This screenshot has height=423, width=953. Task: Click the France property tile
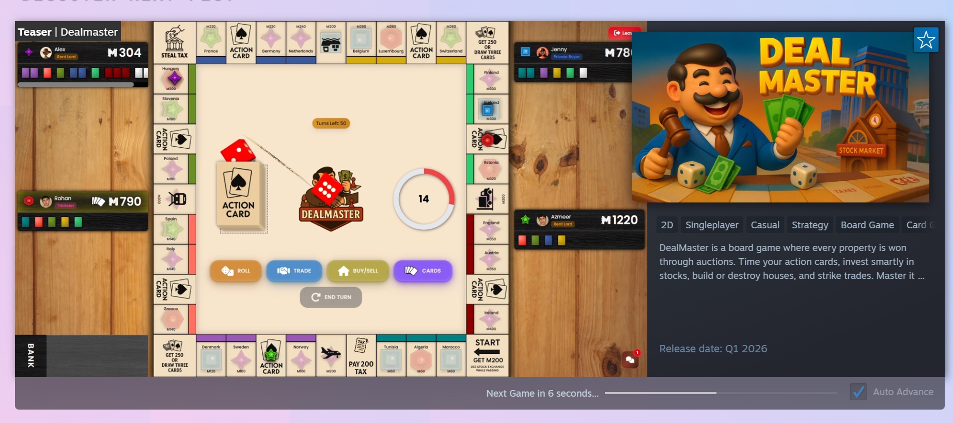click(211, 42)
